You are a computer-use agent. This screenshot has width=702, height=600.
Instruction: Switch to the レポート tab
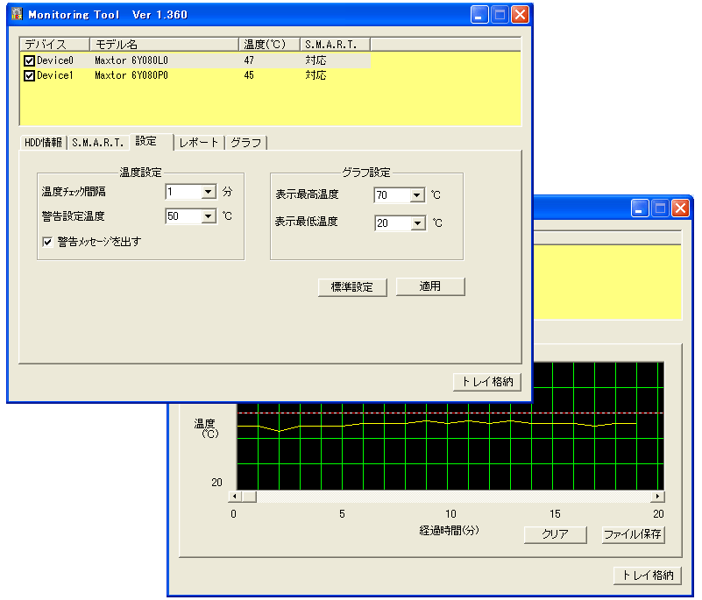pyautogui.click(x=199, y=143)
